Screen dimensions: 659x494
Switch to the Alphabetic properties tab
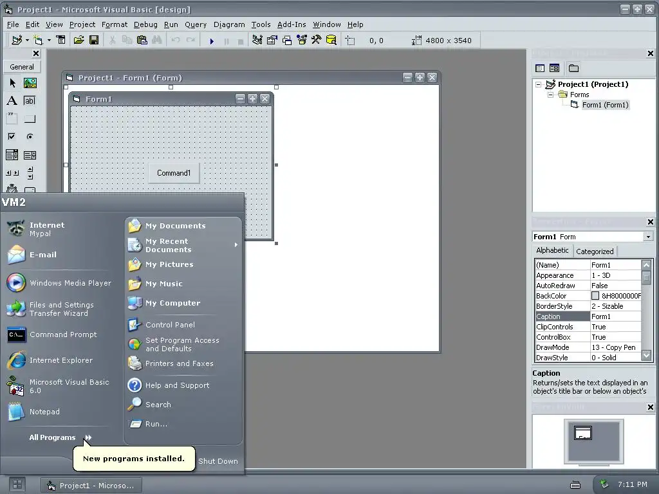pos(552,250)
